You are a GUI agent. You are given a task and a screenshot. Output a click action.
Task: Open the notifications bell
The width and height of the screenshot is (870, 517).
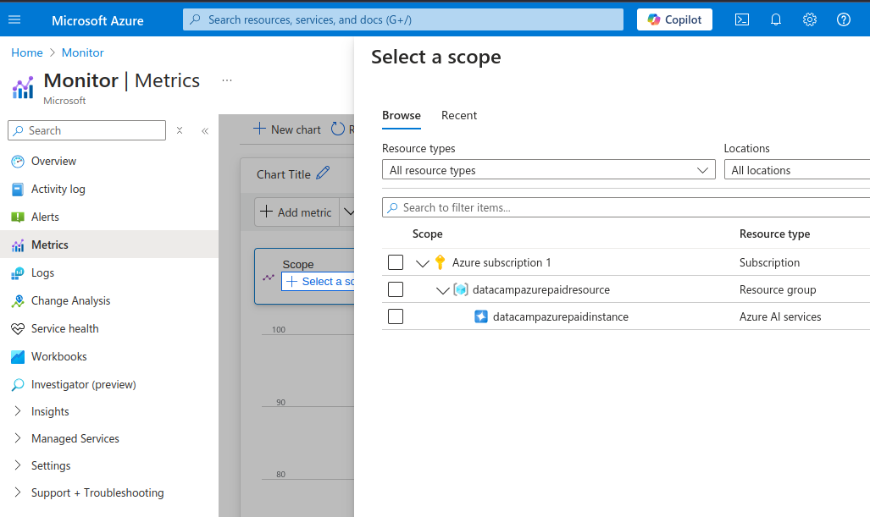point(776,20)
